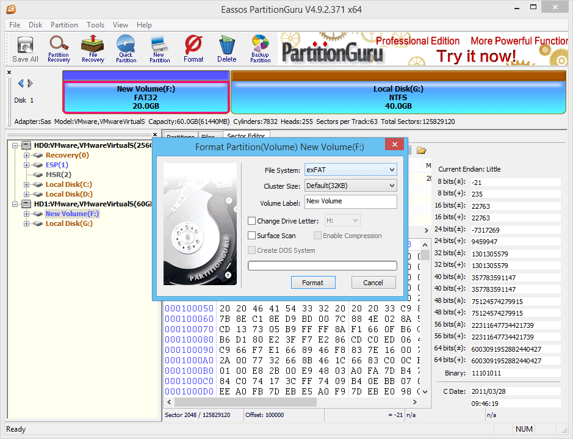Screen dimensions: 573x439
Task: Click the Binary value 11101011 field
Action: pos(515,373)
